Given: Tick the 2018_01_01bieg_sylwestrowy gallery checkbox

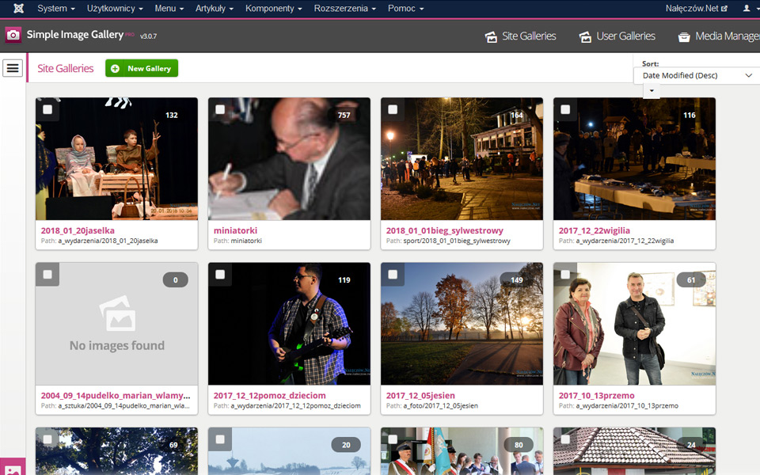Looking at the screenshot, I should (x=393, y=109).
